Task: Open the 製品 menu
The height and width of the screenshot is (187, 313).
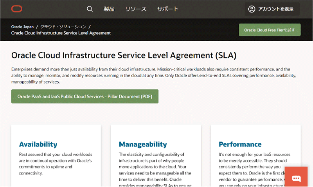Action: click(x=109, y=9)
